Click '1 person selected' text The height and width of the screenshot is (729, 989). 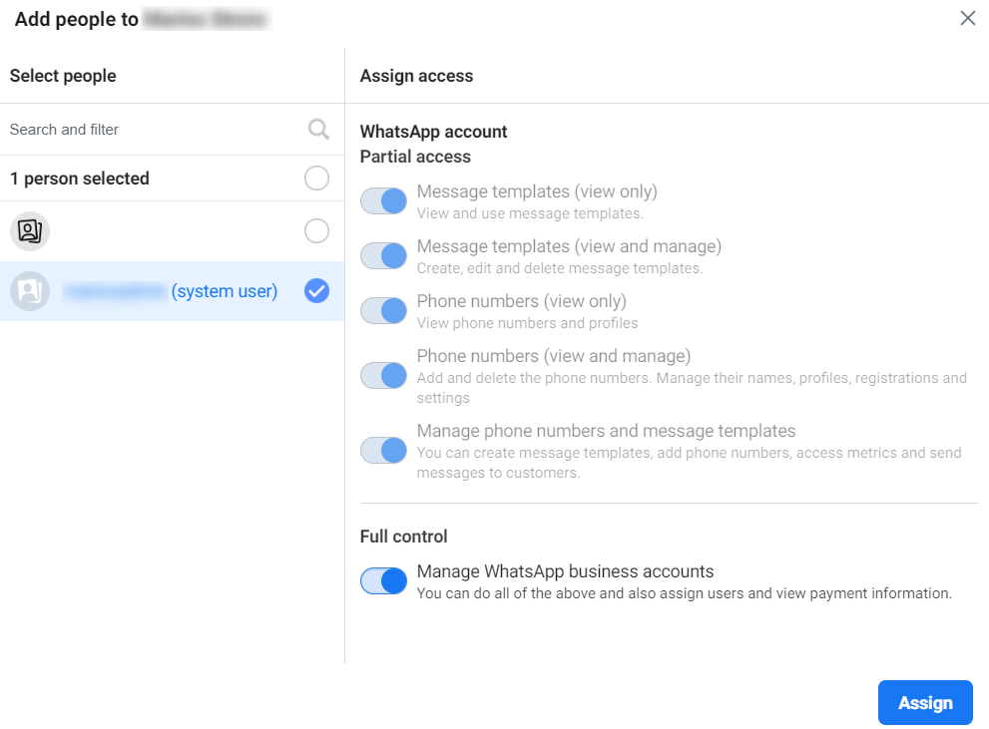tap(80, 179)
